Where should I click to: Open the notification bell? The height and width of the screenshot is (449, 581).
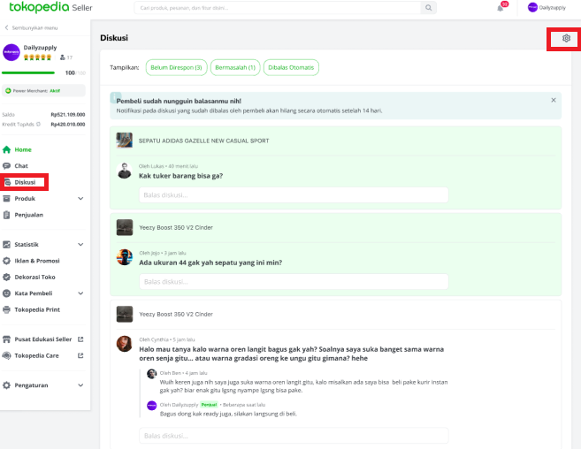click(501, 8)
